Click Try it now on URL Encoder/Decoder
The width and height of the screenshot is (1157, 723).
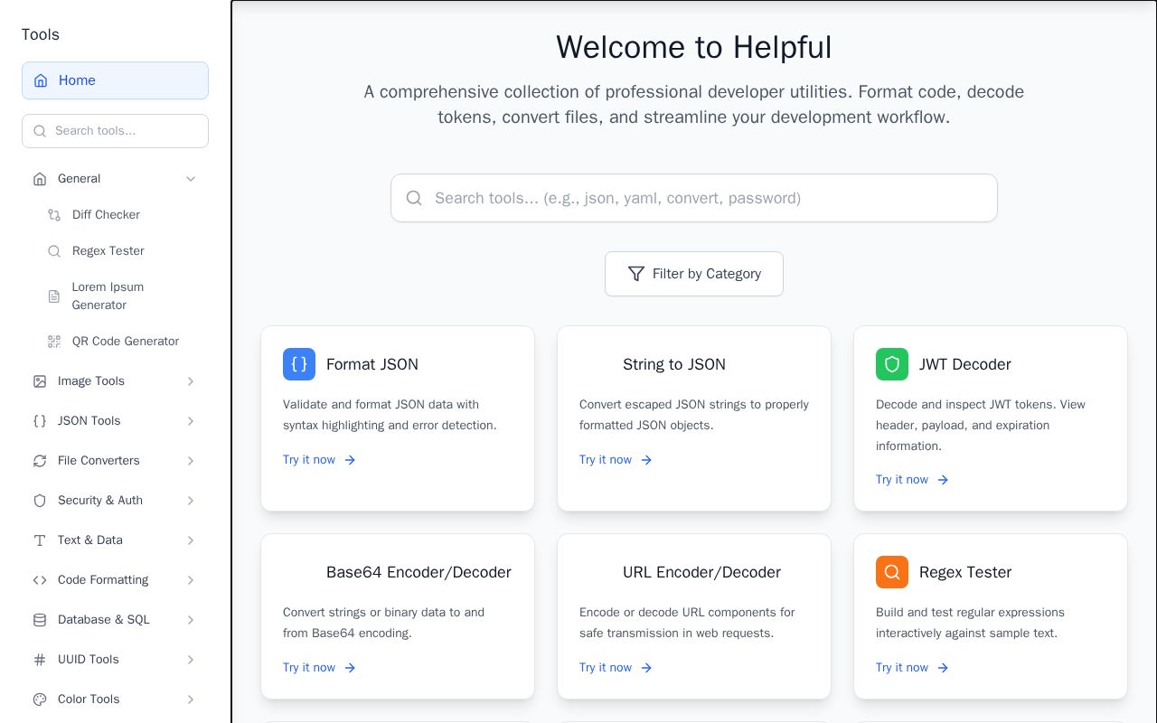pyautogui.click(x=616, y=668)
